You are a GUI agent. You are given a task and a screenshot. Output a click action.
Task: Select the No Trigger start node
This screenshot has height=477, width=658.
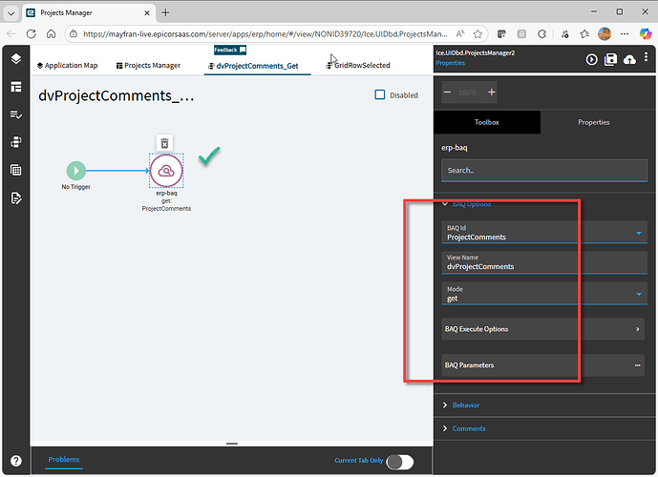pyautogui.click(x=76, y=171)
